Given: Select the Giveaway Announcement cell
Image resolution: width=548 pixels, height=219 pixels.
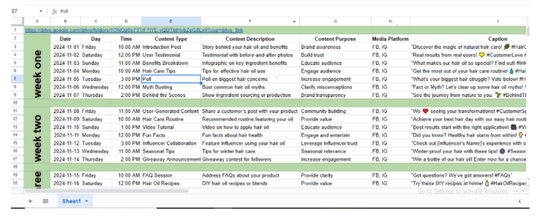Looking at the screenshot, I should [171, 159].
